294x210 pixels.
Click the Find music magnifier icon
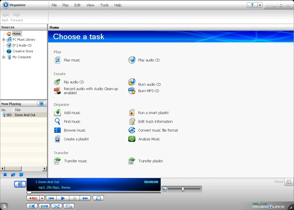click(57, 121)
